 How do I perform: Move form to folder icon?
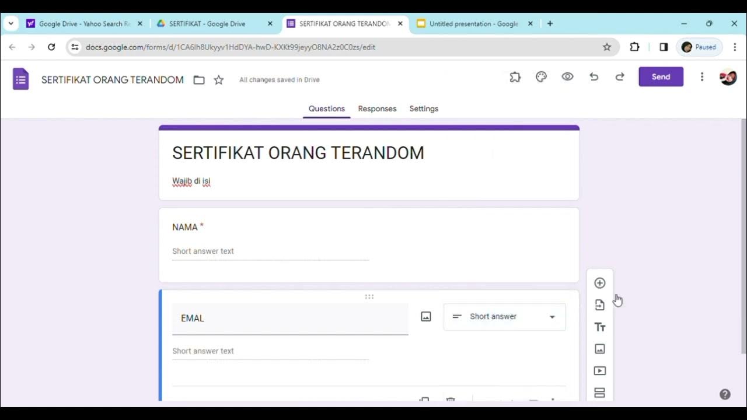(199, 80)
